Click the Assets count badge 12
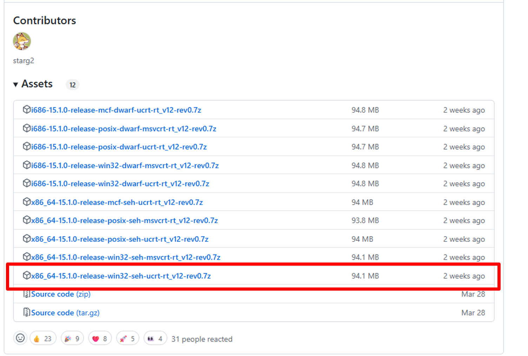Screen dimensions: 528x356 [73, 85]
